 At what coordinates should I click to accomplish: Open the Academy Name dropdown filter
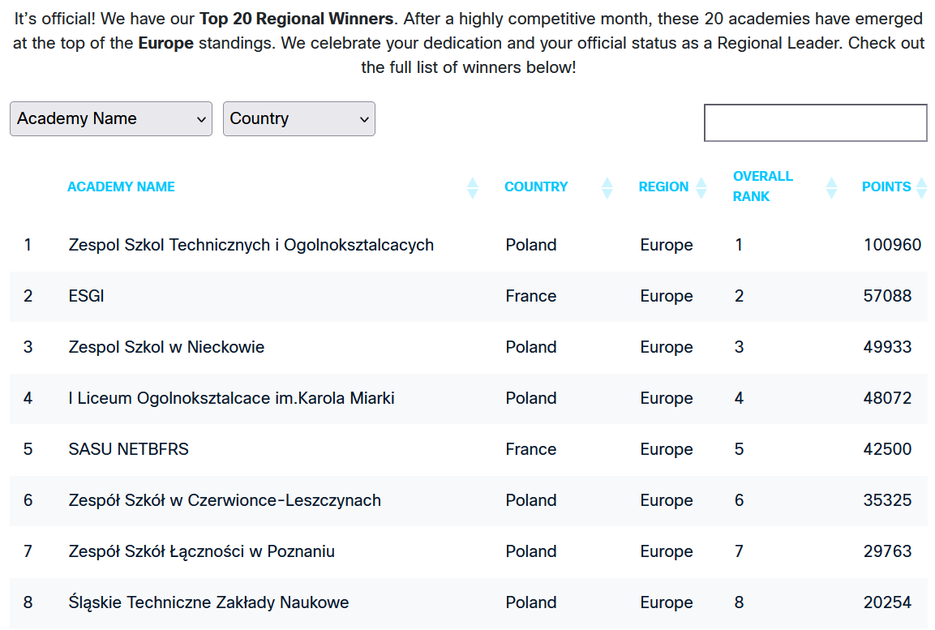(x=111, y=118)
